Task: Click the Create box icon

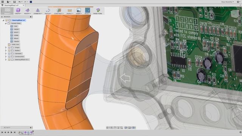Action: coord(18,10)
